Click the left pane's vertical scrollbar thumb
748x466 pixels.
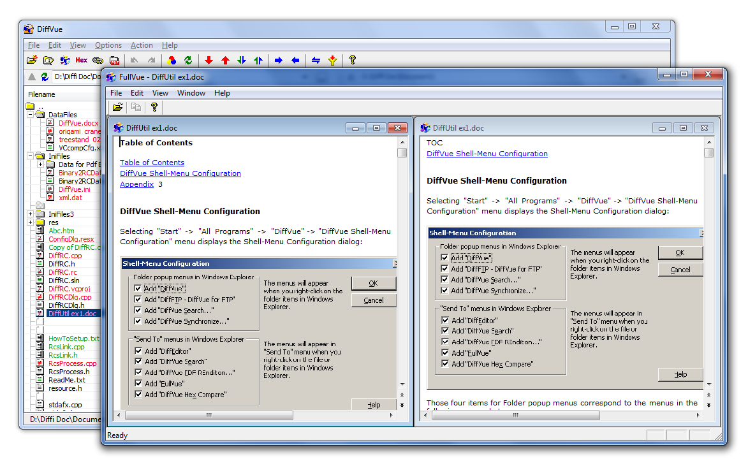click(402, 152)
